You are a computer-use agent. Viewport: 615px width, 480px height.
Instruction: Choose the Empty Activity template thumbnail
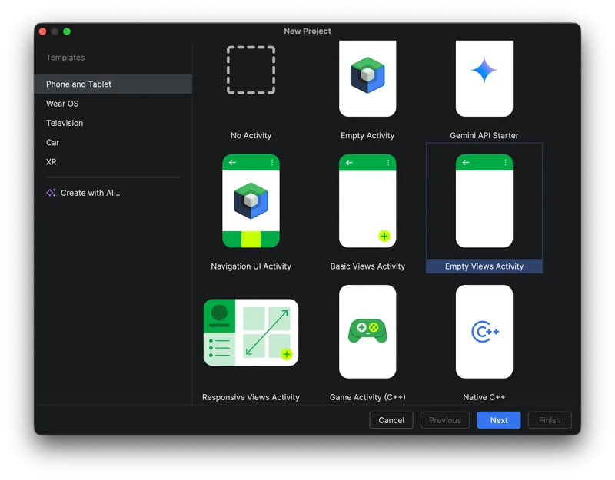point(367,78)
